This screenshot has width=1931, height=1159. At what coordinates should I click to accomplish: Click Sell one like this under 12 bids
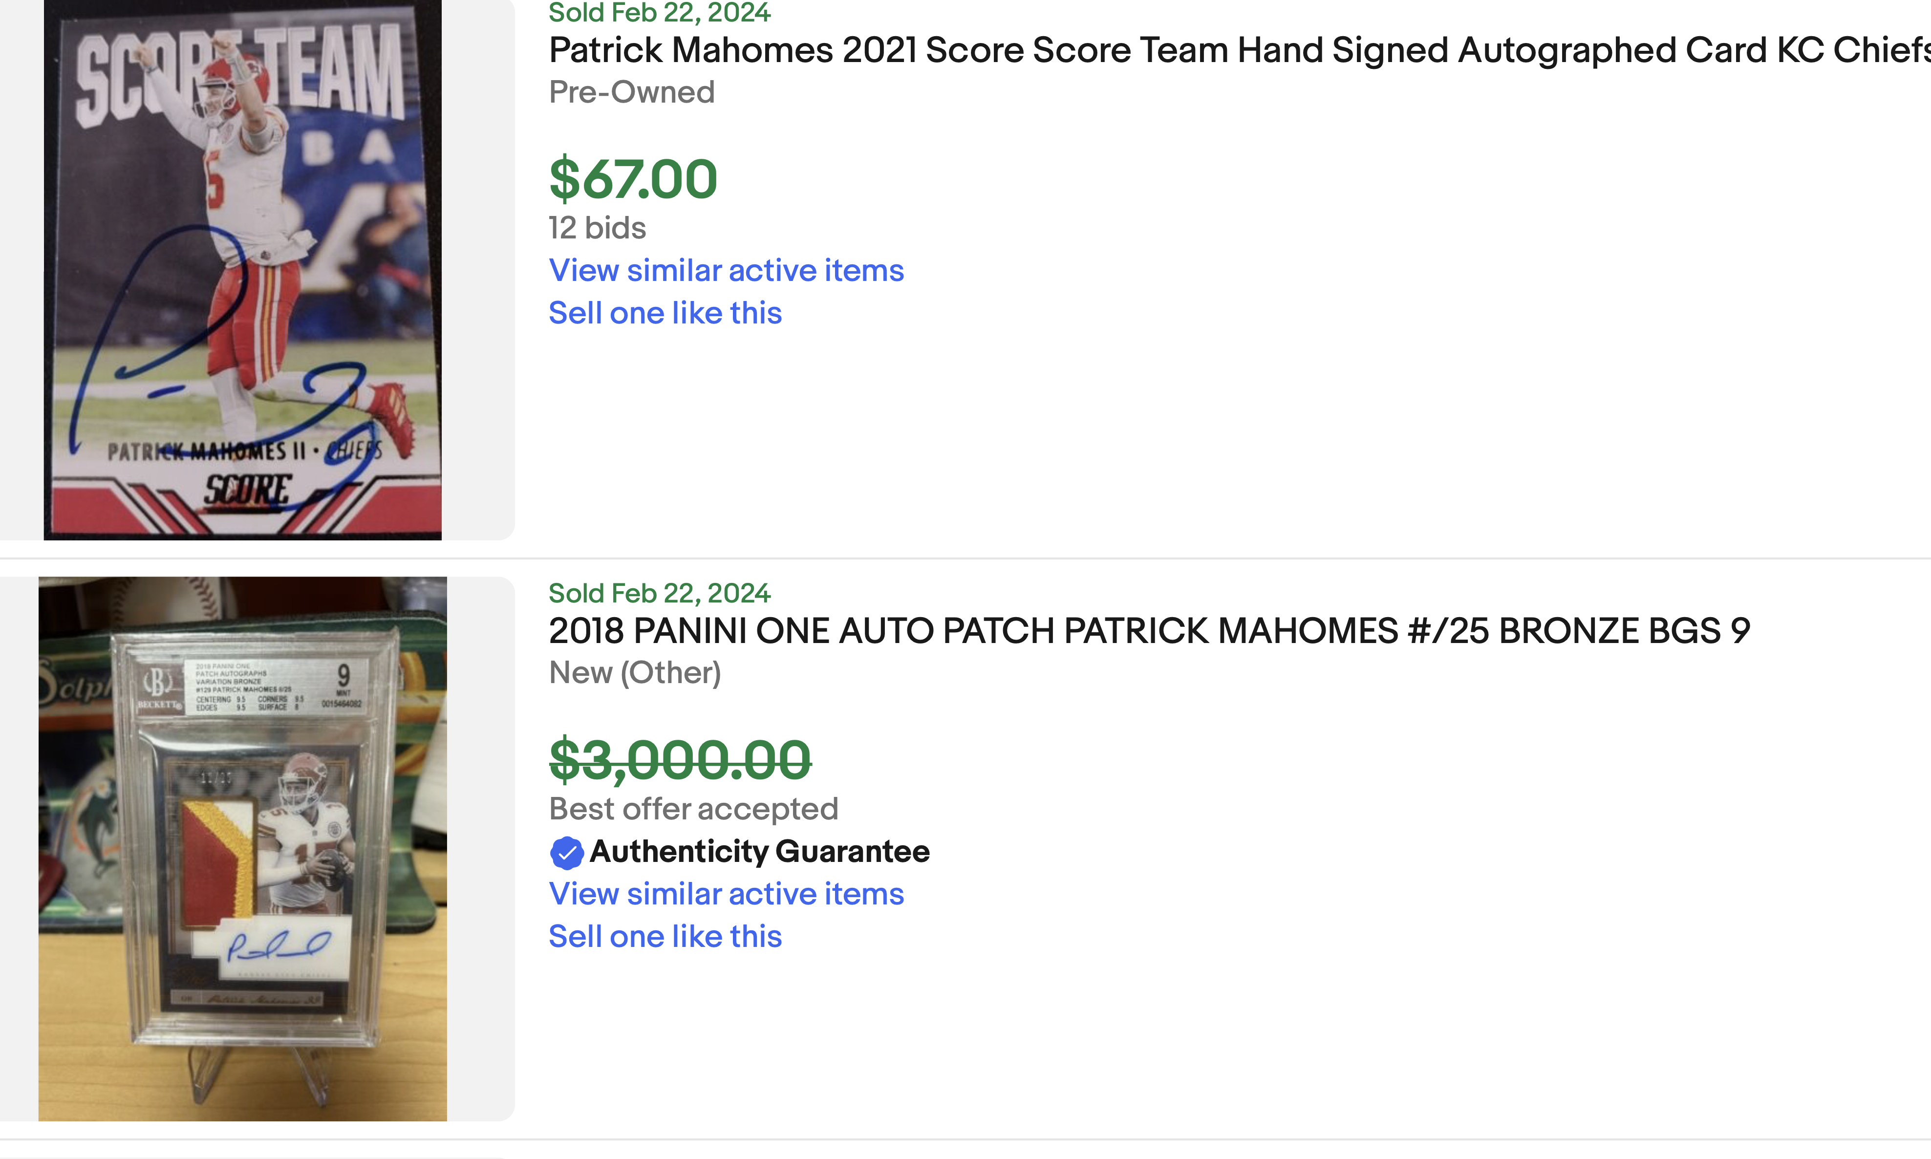[x=665, y=313]
